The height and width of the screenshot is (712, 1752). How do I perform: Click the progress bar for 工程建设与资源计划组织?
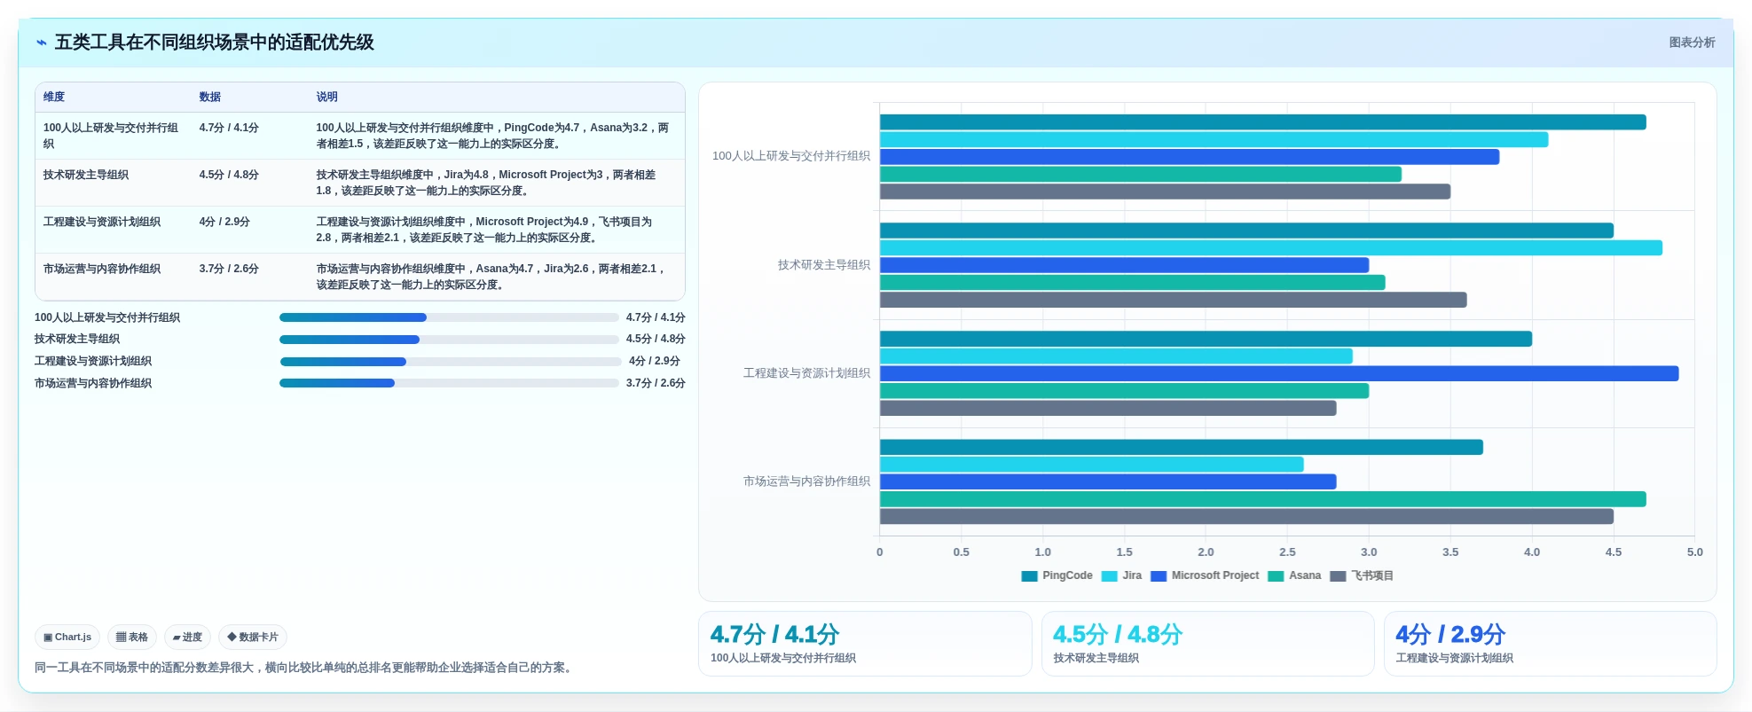(x=451, y=362)
